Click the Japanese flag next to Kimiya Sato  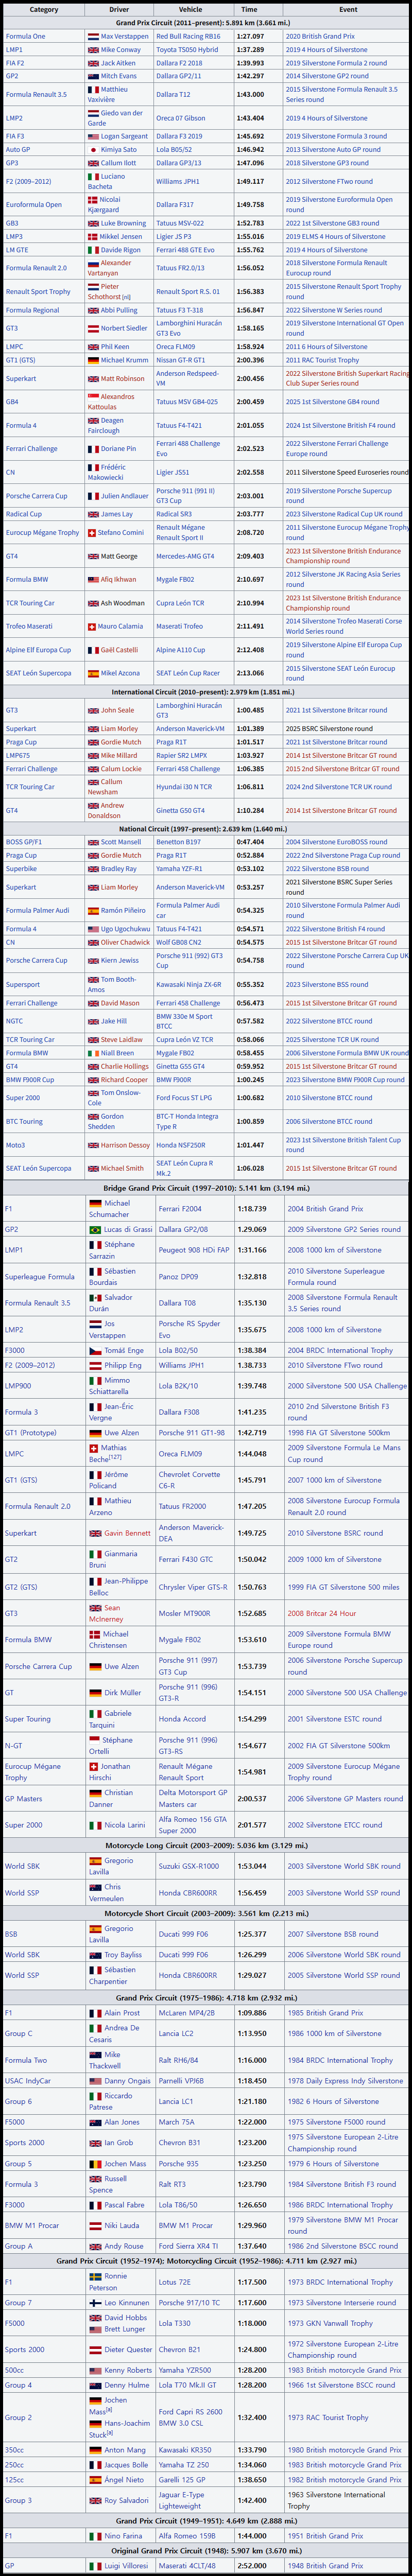pos(93,150)
